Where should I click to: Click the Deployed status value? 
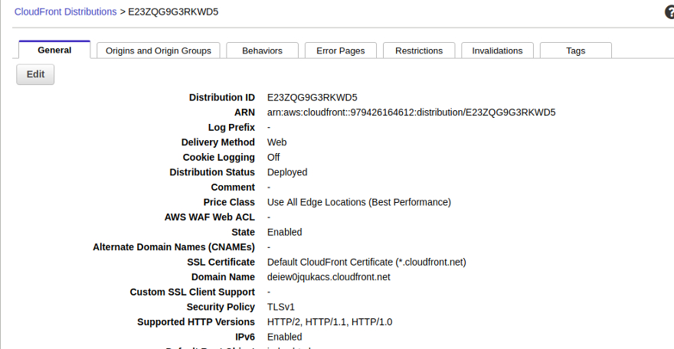tap(287, 172)
